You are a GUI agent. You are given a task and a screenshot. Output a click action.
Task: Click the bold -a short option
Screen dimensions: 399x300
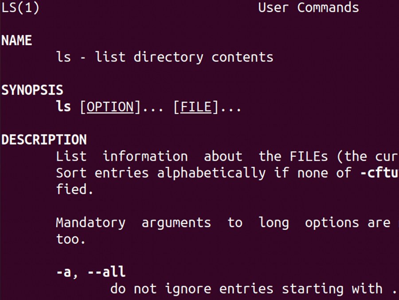63,272
